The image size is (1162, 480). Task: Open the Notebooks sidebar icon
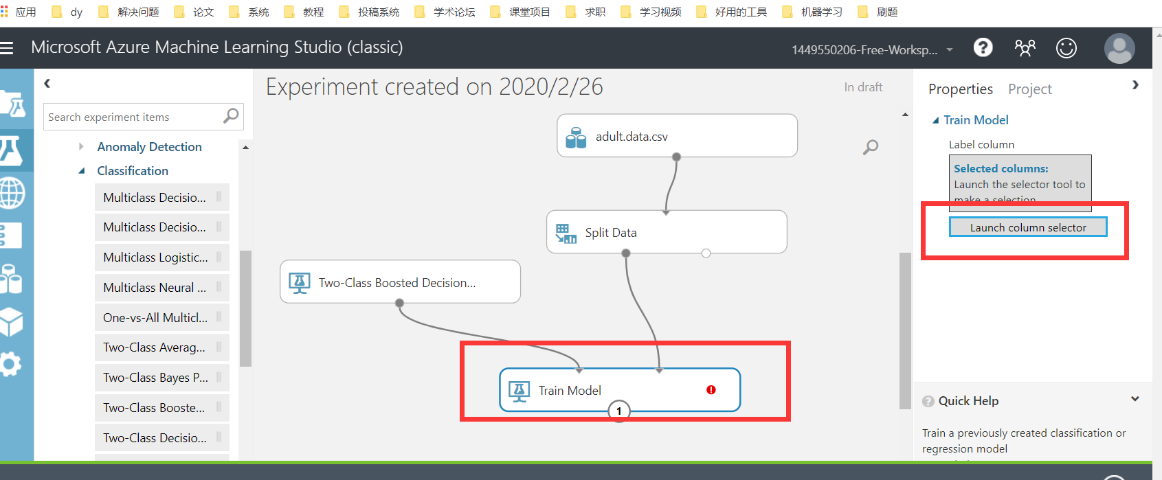click(11, 236)
